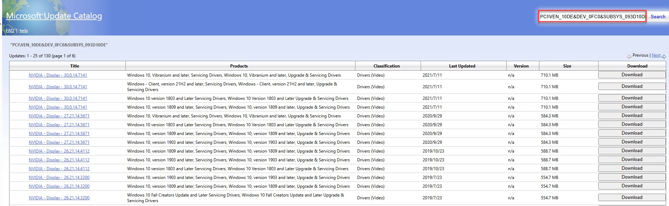This screenshot has width=669, height=206.
Task: Click the next page arrow icon
Action: pos(664,56)
